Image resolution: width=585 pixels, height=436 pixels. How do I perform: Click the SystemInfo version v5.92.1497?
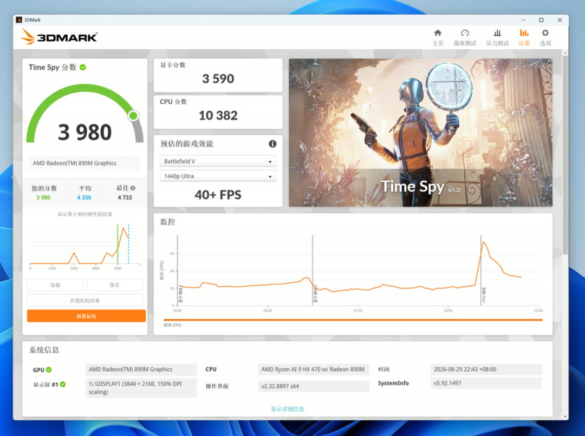[x=486, y=383]
